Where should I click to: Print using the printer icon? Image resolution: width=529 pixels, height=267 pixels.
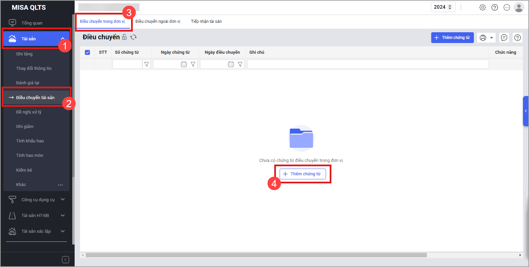coord(483,38)
